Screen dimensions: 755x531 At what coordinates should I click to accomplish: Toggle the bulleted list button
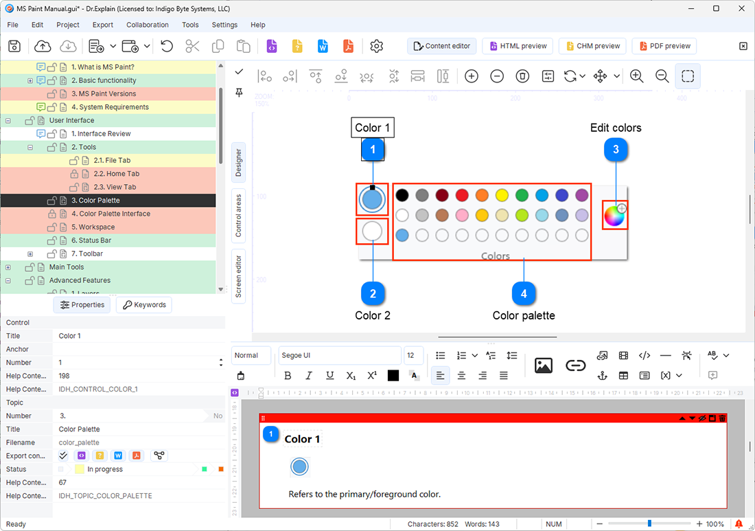[440, 356]
